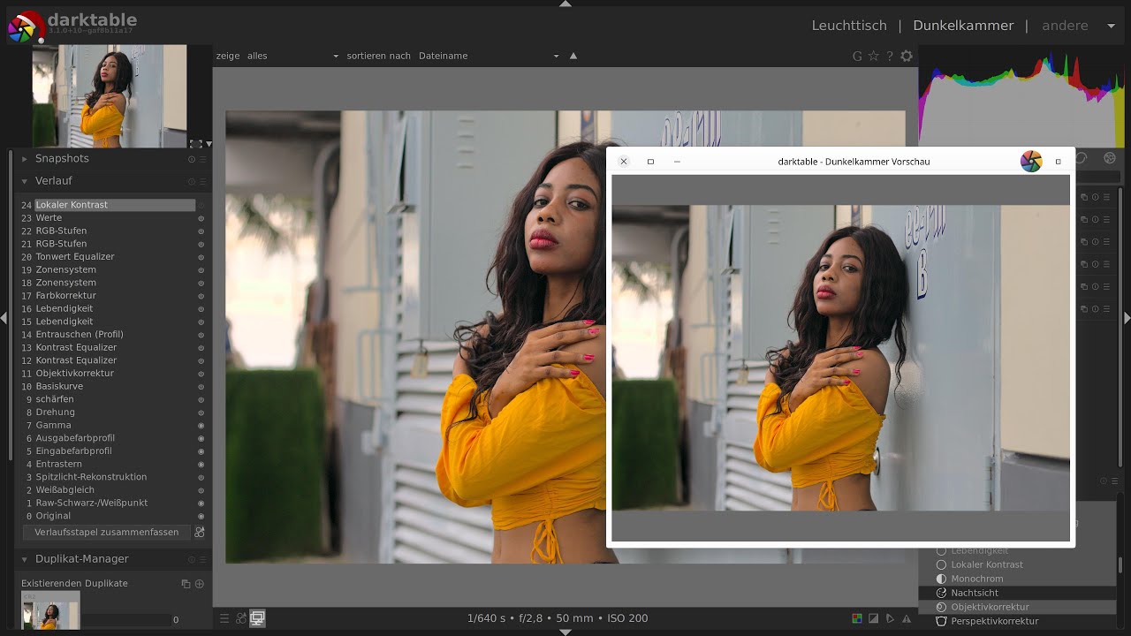Toggle Monochrom module state icon in module list
1131x636 pixels.
pos(942,579)
